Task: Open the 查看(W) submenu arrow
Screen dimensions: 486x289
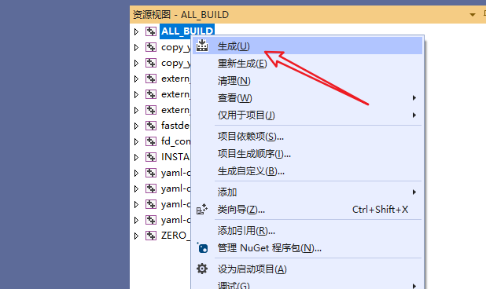Action: point(414,98)
